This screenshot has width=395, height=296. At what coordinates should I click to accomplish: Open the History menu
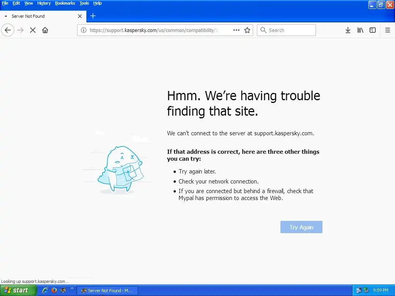44,3
